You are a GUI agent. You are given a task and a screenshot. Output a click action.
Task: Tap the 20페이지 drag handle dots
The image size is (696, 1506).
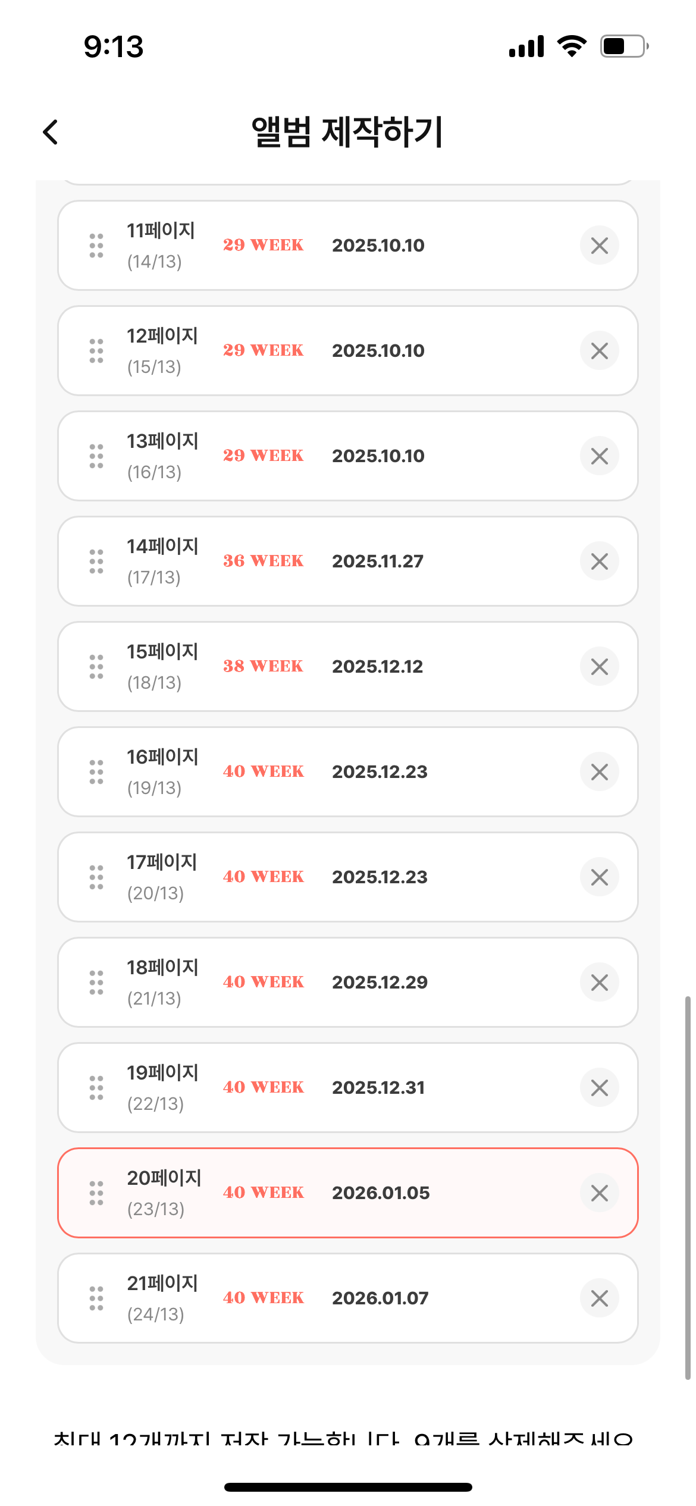point(96,1193)
